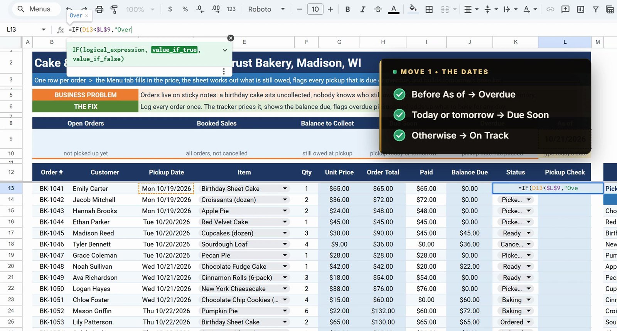Open the 123 more formats menu
The height and width of the screenshot is (331, 617).
coord(231,9)
